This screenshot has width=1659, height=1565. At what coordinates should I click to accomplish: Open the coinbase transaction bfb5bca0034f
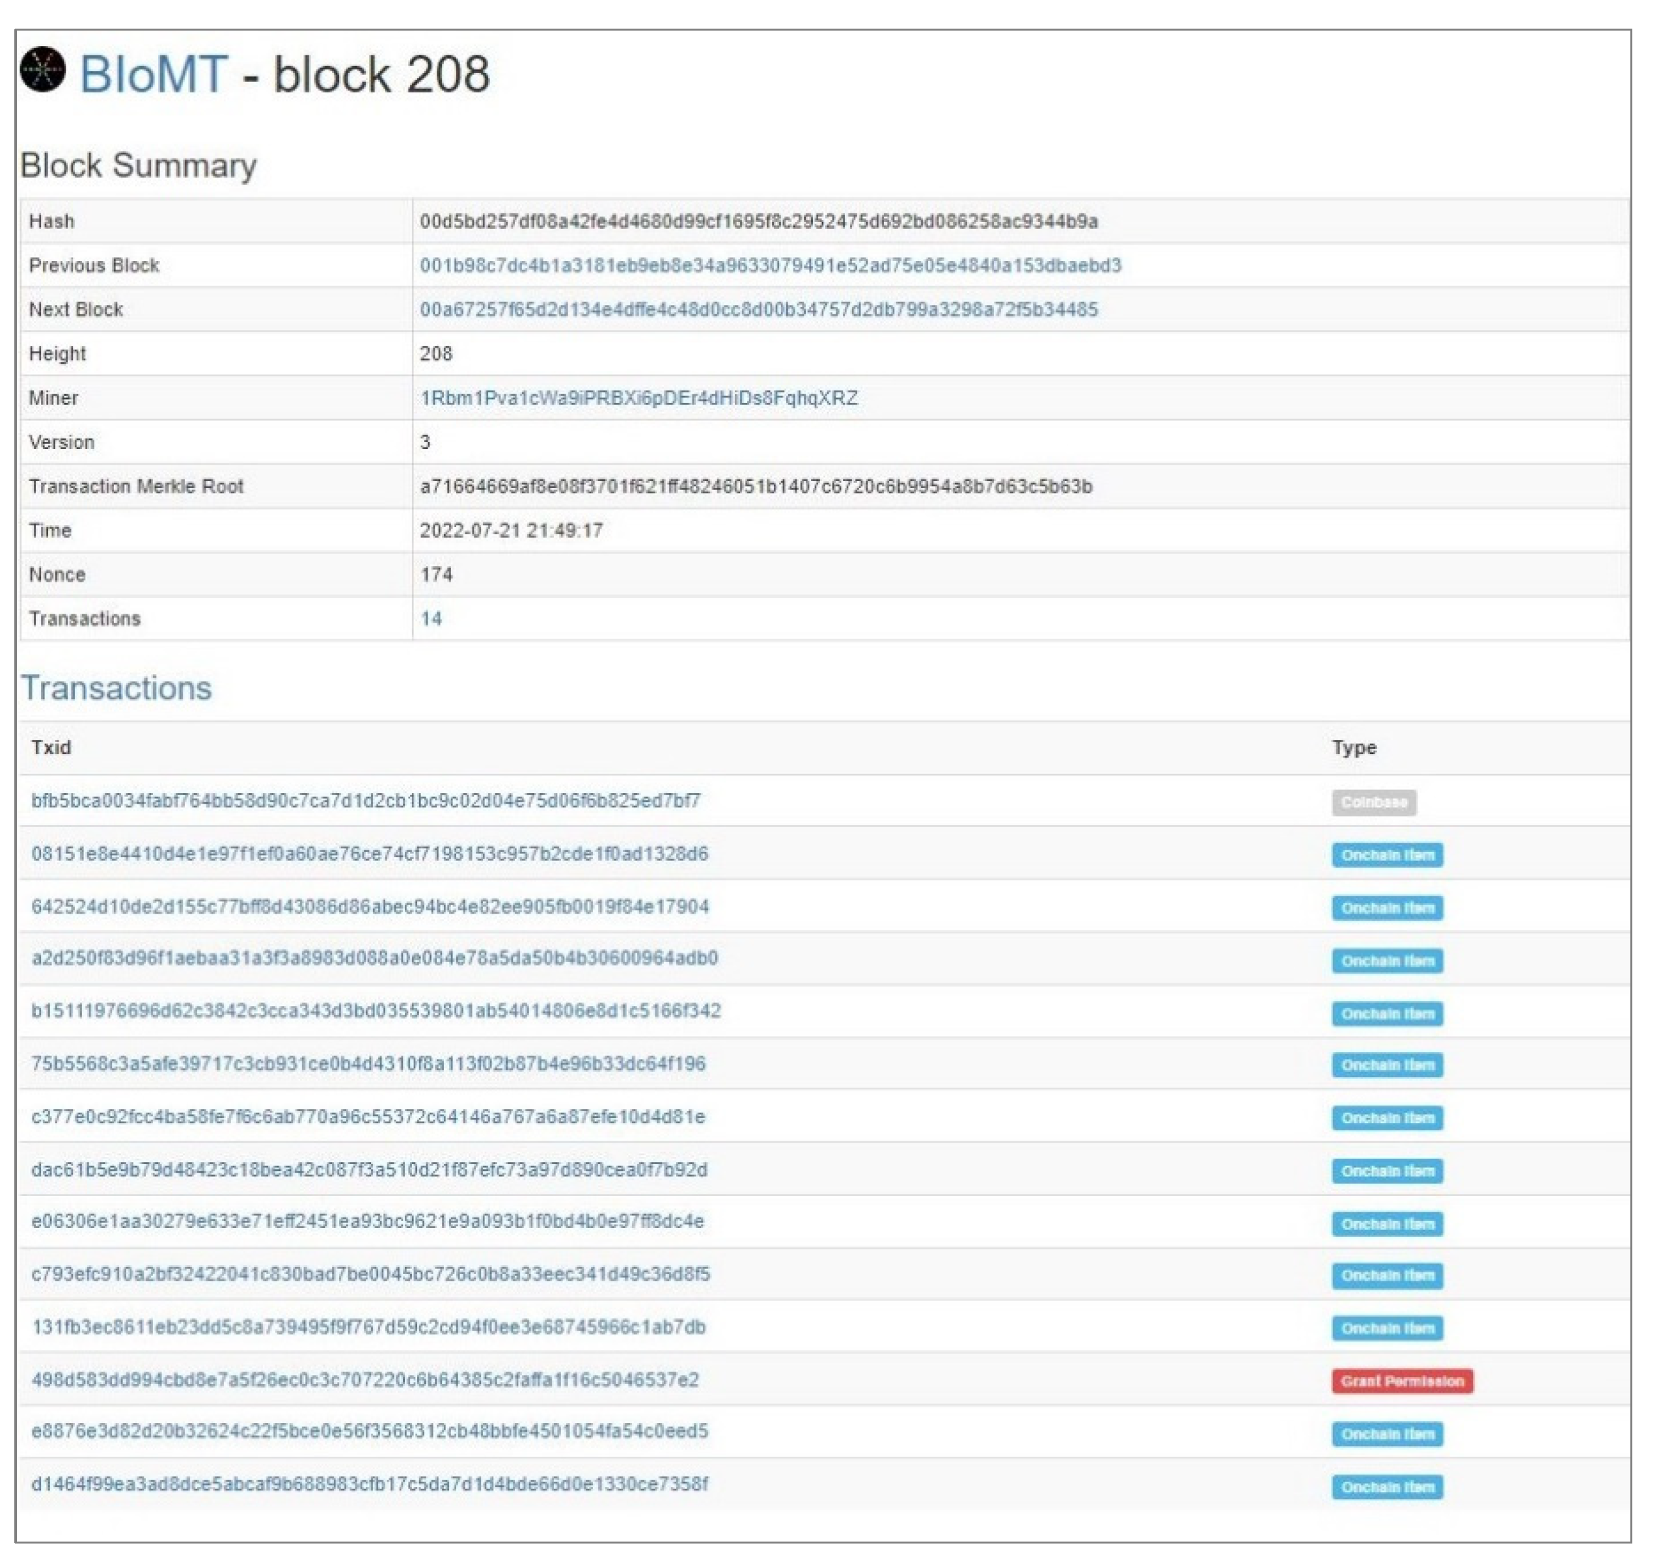(x=366, y=801)
